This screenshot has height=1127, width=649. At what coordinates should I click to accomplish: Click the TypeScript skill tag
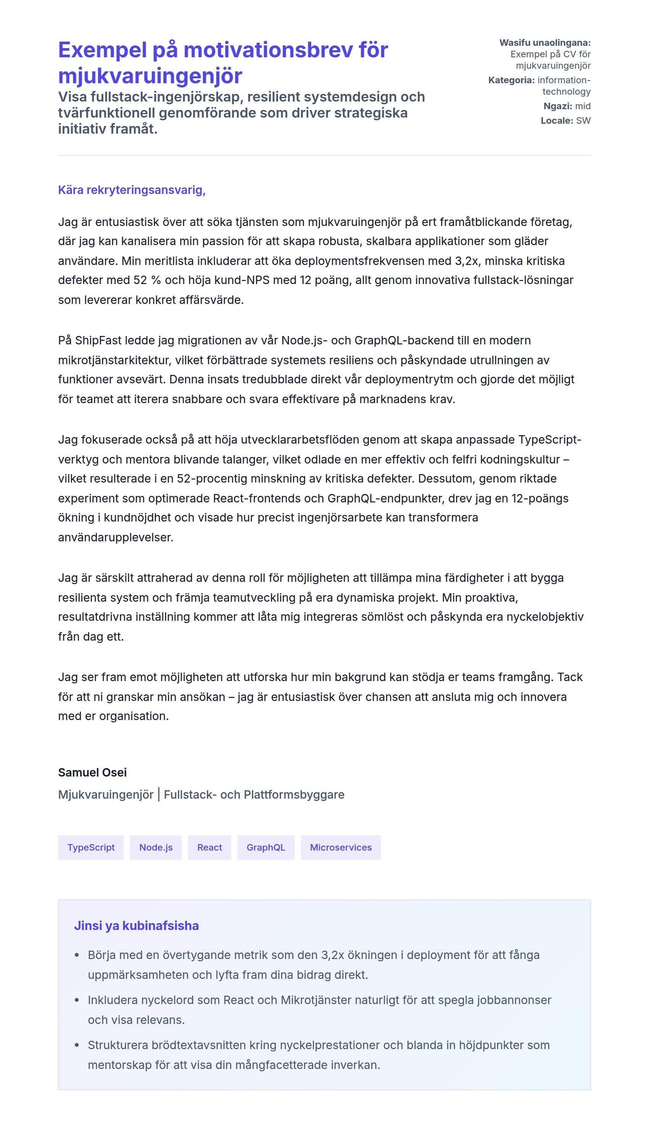pyautogui.click(x=90, y=847)
